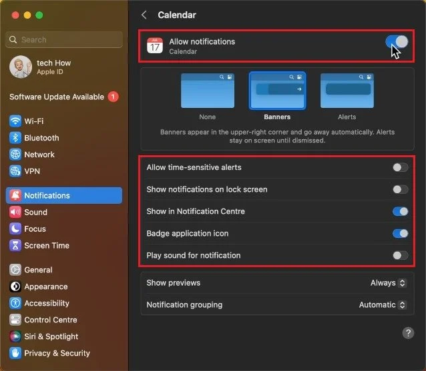
Task: Open Accessibility settings pane
Action: point(64,303)
